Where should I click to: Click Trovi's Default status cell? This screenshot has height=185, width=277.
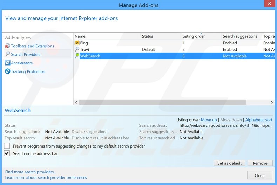pyautogui.click(x=148, y=50)
